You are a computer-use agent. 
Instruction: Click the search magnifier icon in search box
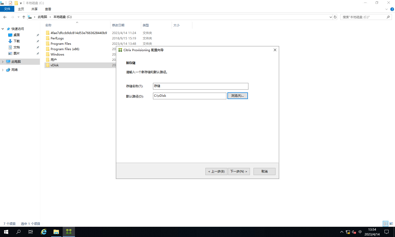(388, 17)
